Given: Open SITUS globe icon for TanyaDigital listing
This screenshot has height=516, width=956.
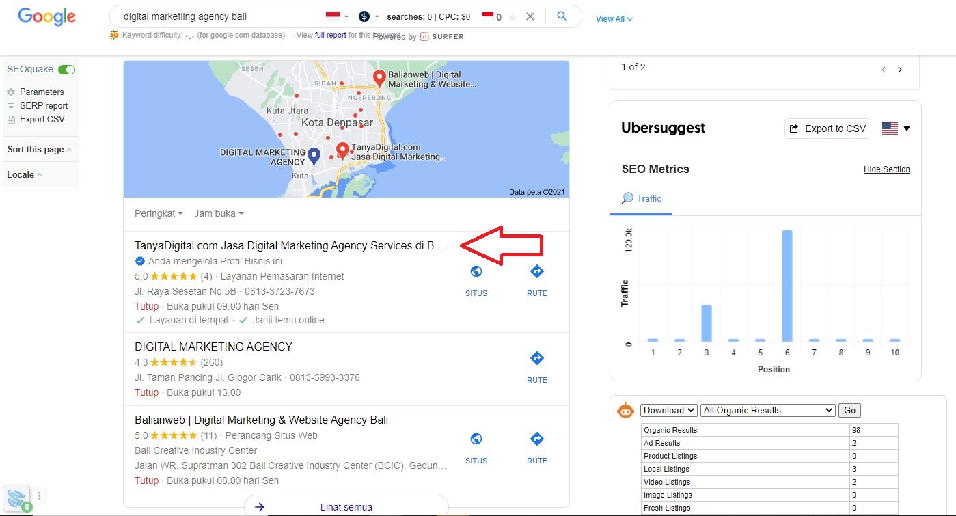Looking at the screenshot, I should click(476, 271).
